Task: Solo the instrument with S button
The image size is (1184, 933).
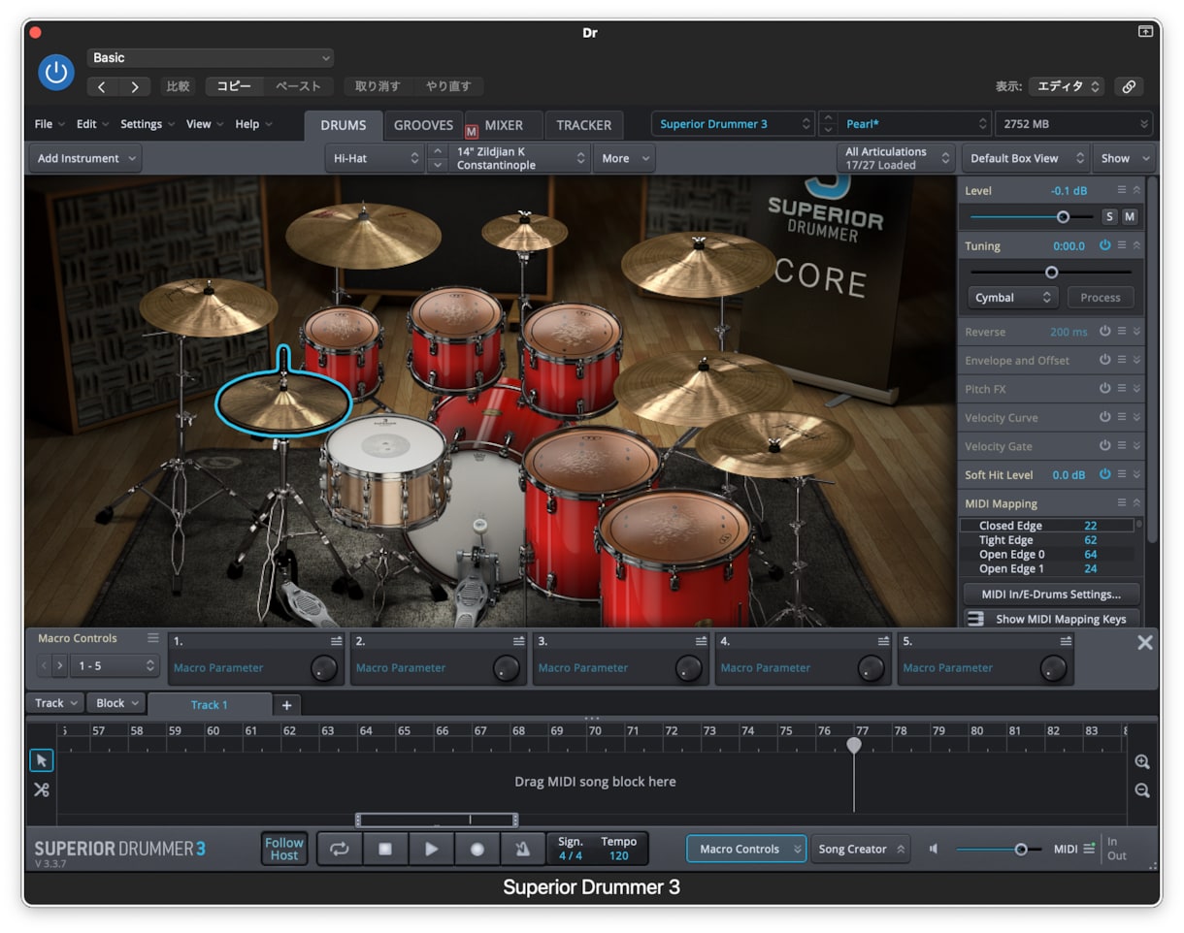Action: click(1109, 216)
